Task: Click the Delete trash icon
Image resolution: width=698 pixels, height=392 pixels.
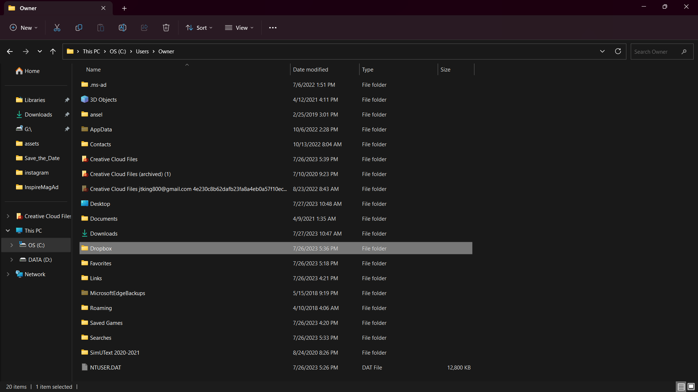Action: [166, 28]
